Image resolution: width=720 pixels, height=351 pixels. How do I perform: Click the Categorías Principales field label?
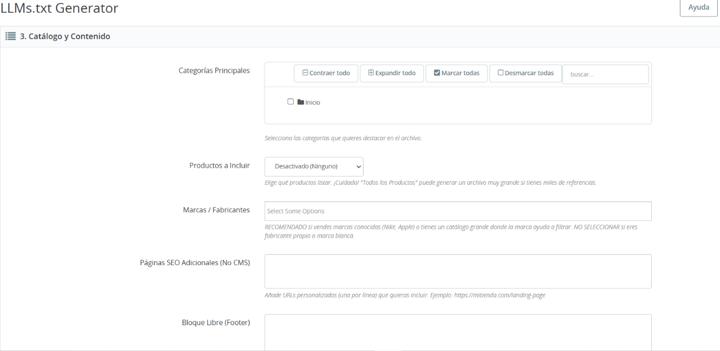point(214,70)
